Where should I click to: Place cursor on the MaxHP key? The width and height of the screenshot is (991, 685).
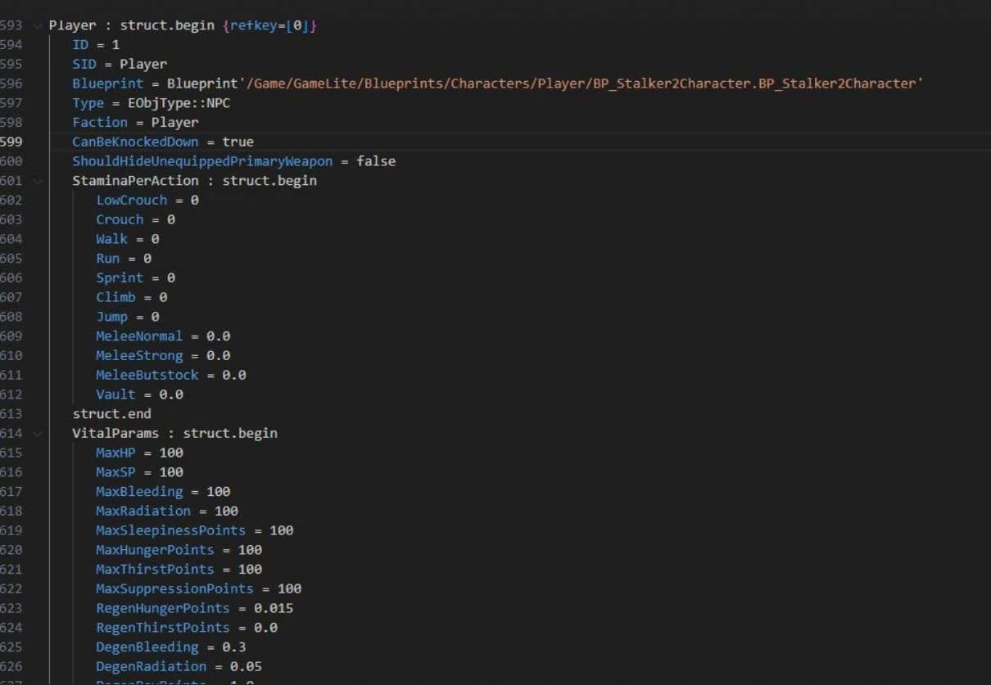coord(115,453)
